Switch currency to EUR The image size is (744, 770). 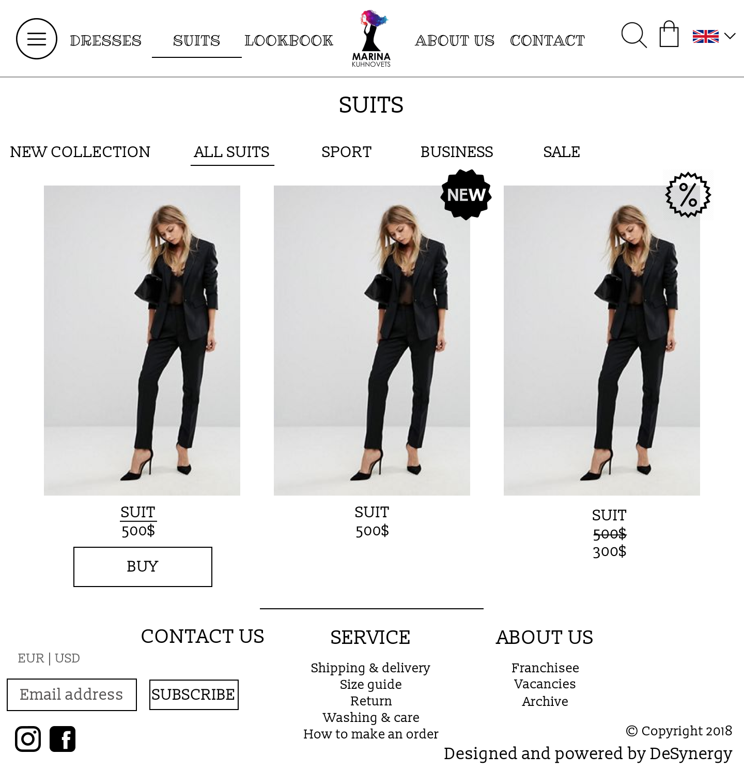point(31,658)
